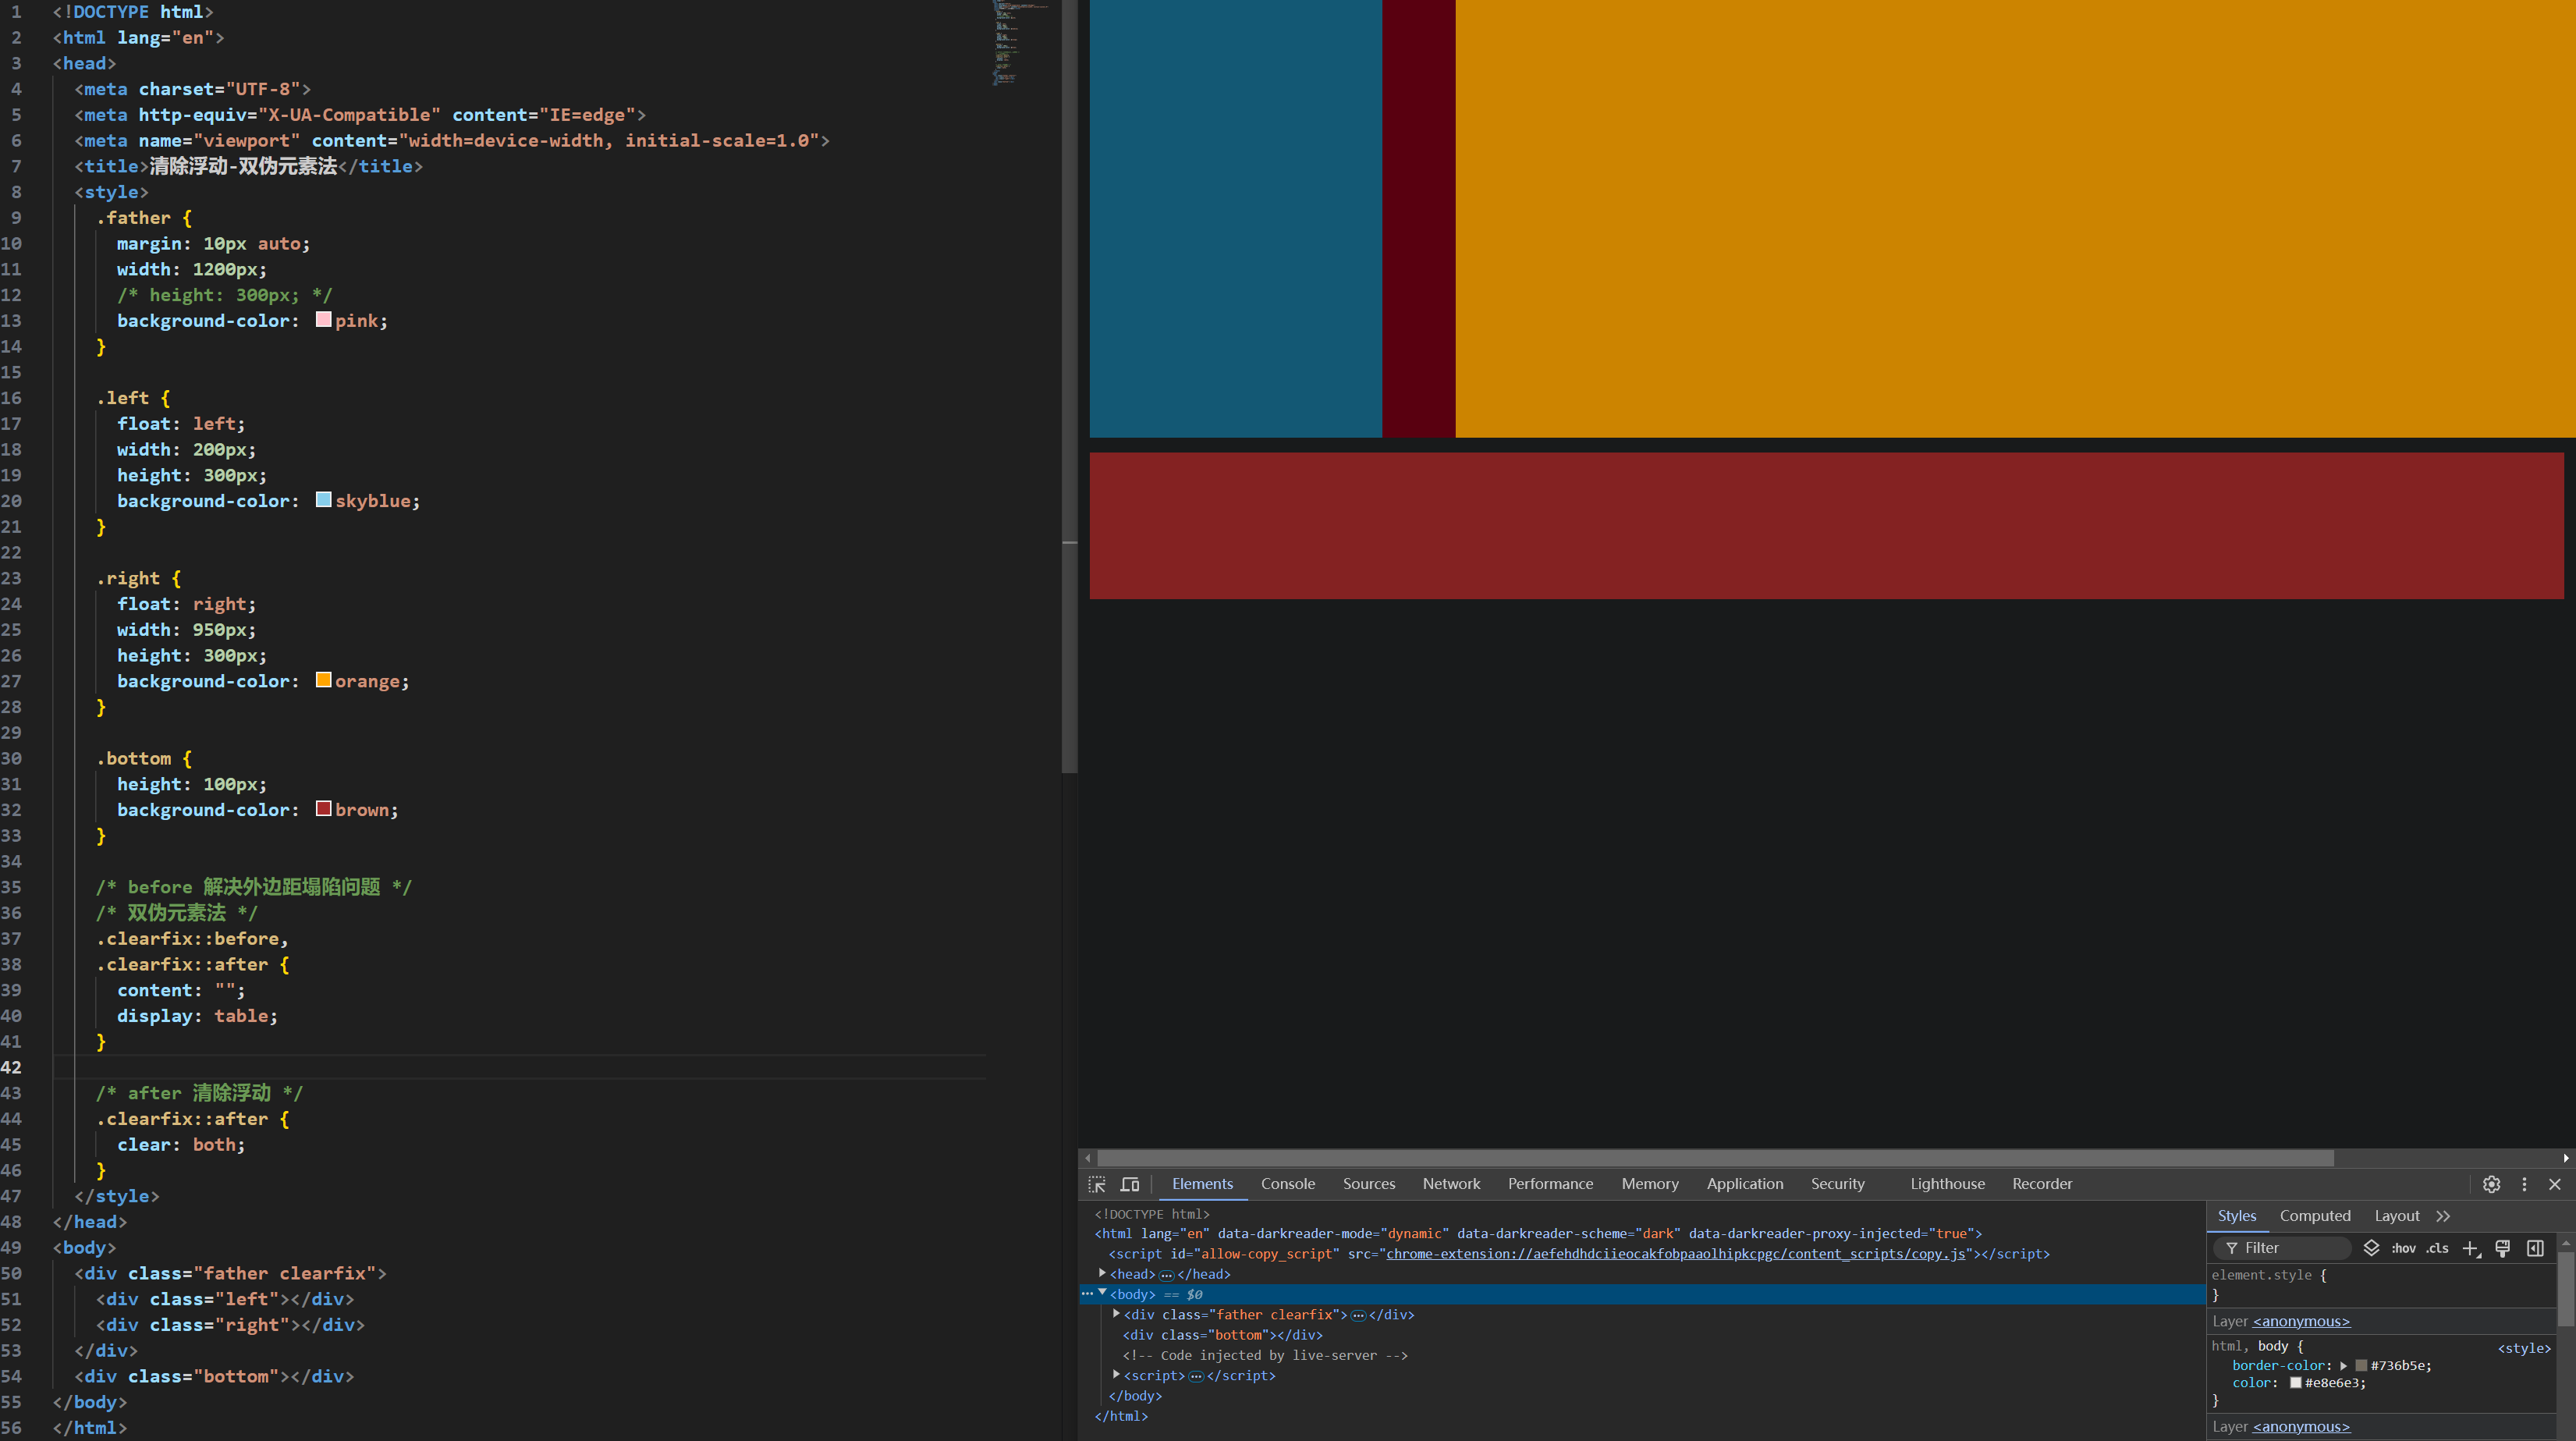
Task: Activate the inspect element picker icon
Action: 1097,1184
